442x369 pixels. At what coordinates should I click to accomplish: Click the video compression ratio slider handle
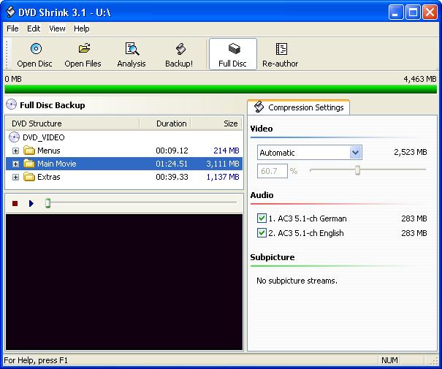(x=357, y=170)
